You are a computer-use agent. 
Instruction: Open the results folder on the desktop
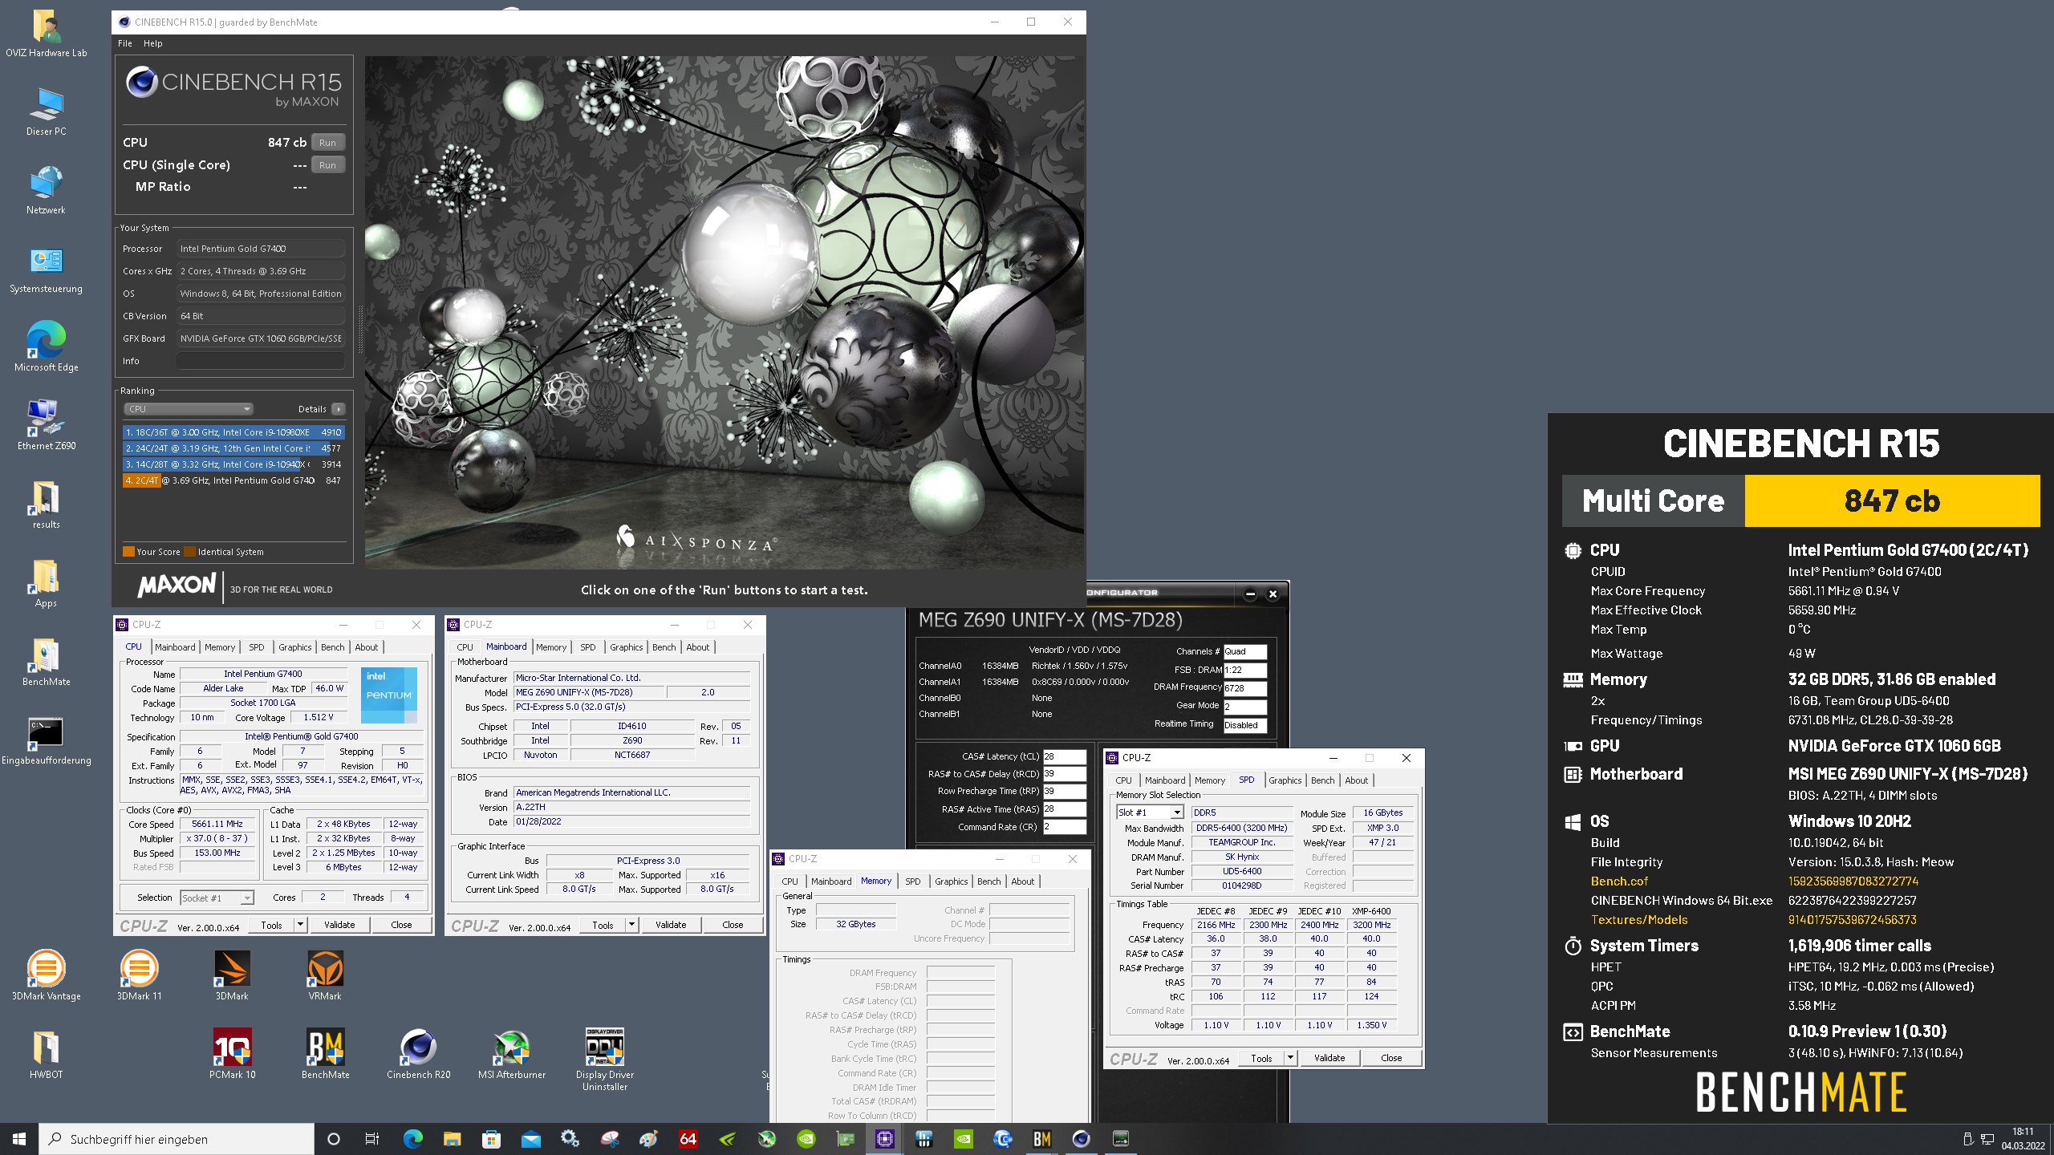tap(46, 505)
